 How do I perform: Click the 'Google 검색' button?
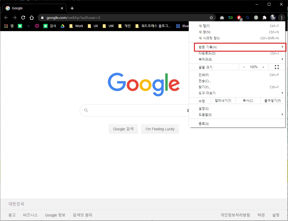(x=123, y=129)
